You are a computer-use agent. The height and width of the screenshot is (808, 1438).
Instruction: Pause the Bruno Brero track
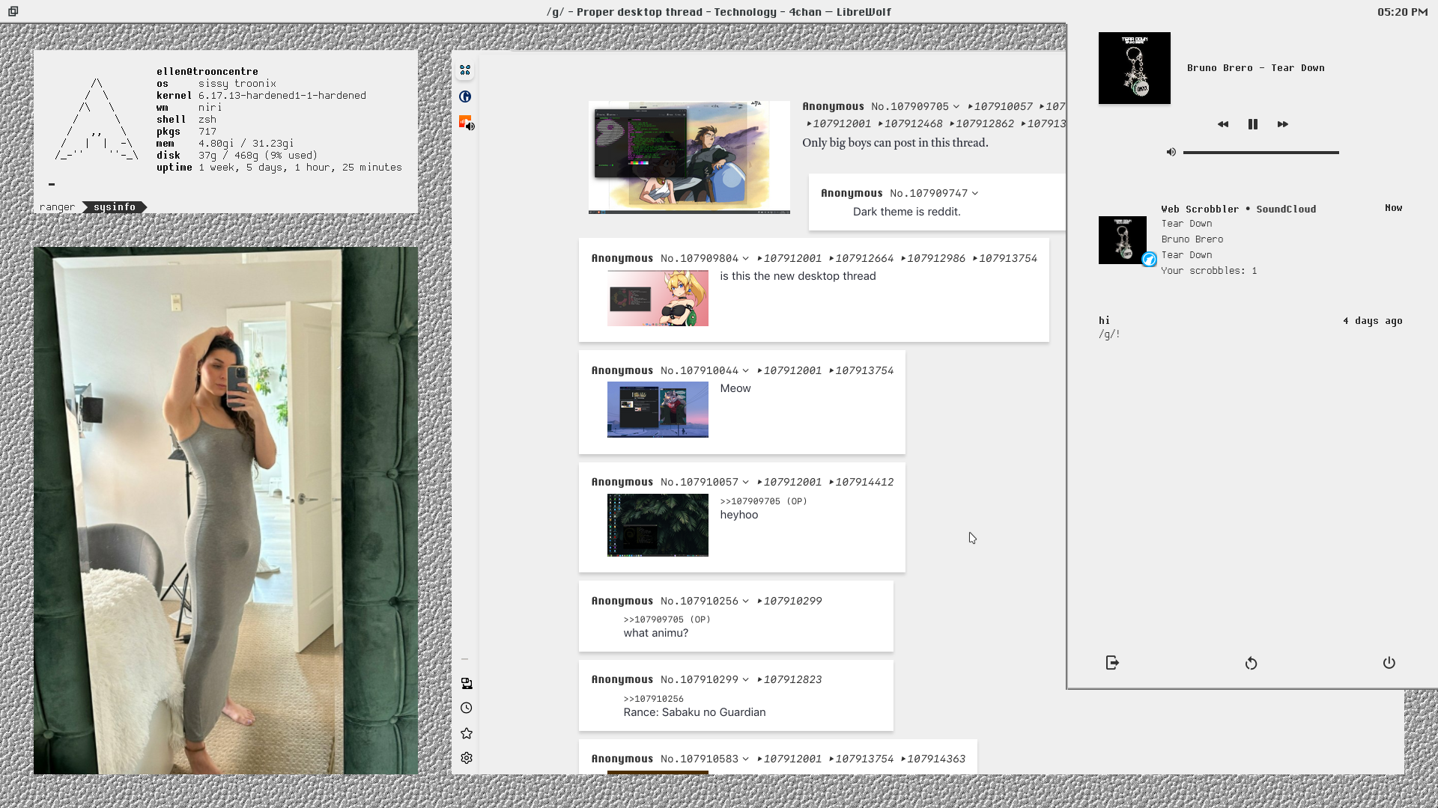click(x=1252, y=124)
